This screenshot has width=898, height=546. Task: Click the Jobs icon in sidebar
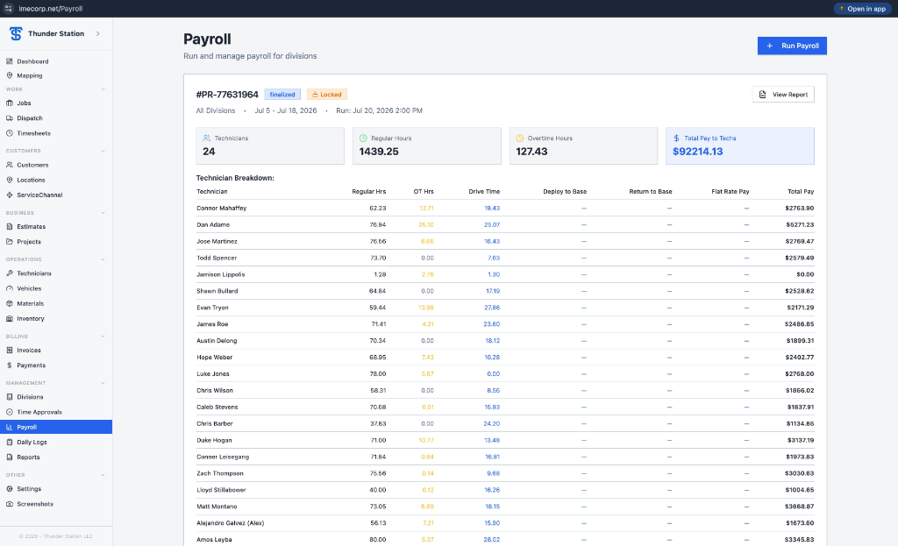[x=9, y=103]
